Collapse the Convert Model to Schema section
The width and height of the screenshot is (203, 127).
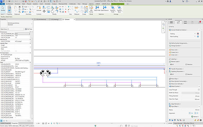pos(199,30)
